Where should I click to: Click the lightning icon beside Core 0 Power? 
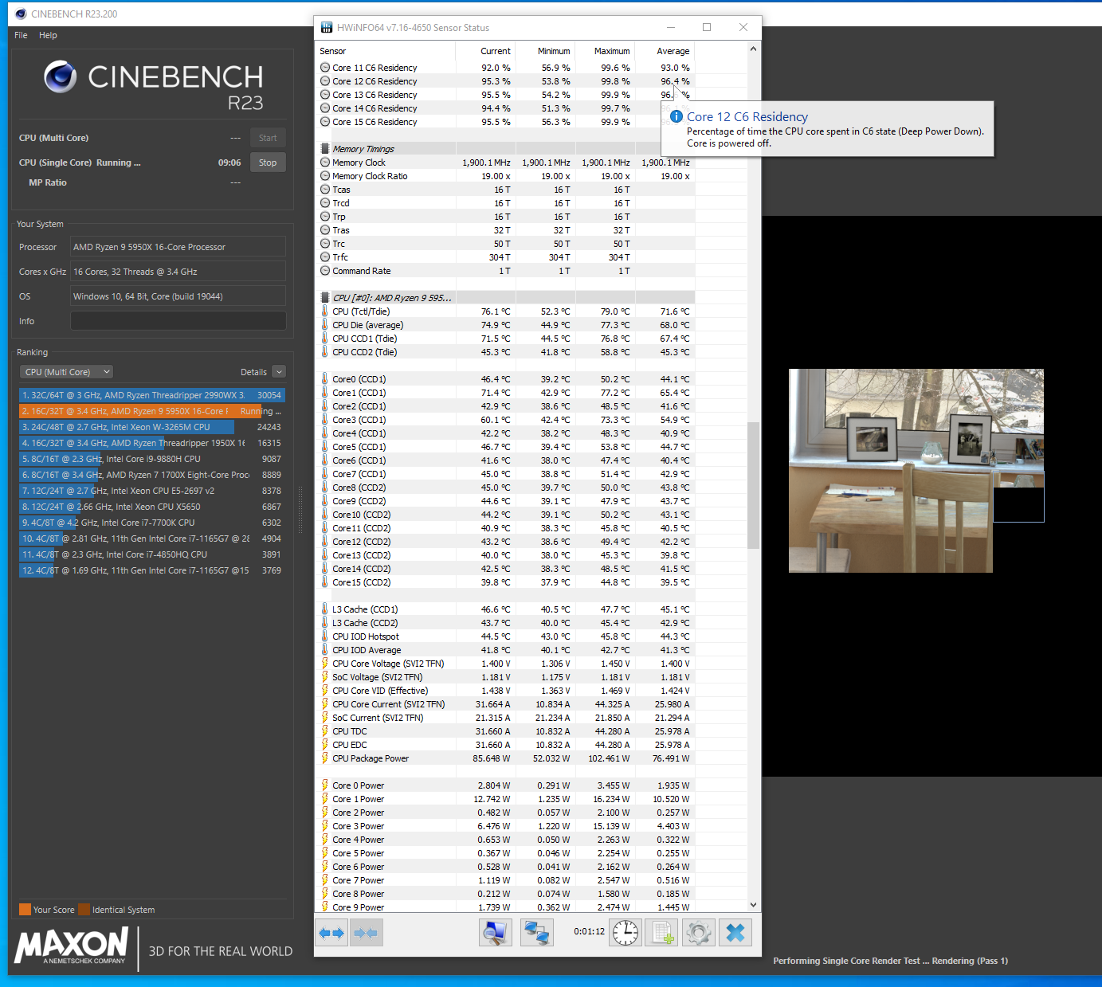[x=325, y=785]
